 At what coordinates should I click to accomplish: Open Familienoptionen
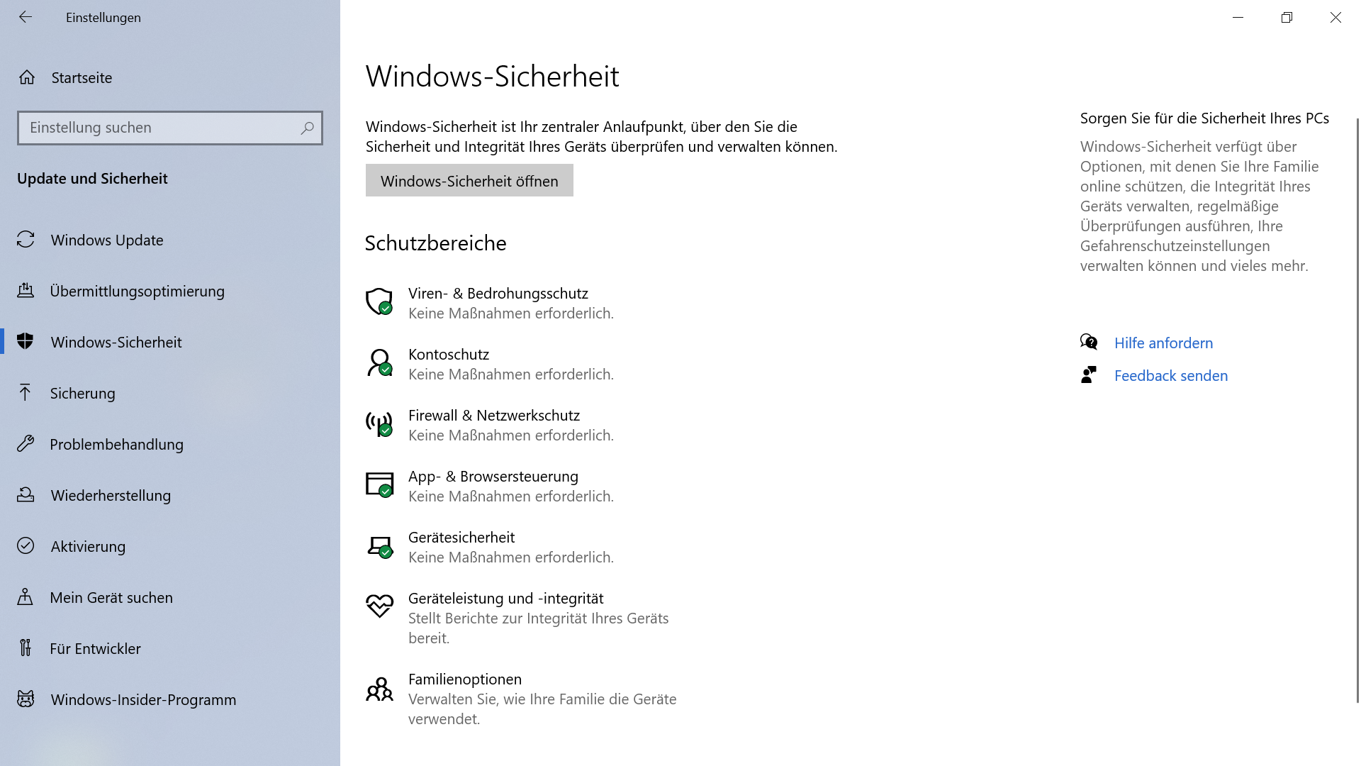click(521, 699)
